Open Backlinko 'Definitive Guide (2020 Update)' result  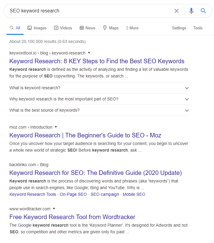pyautogui.click(x=96, y=173)
